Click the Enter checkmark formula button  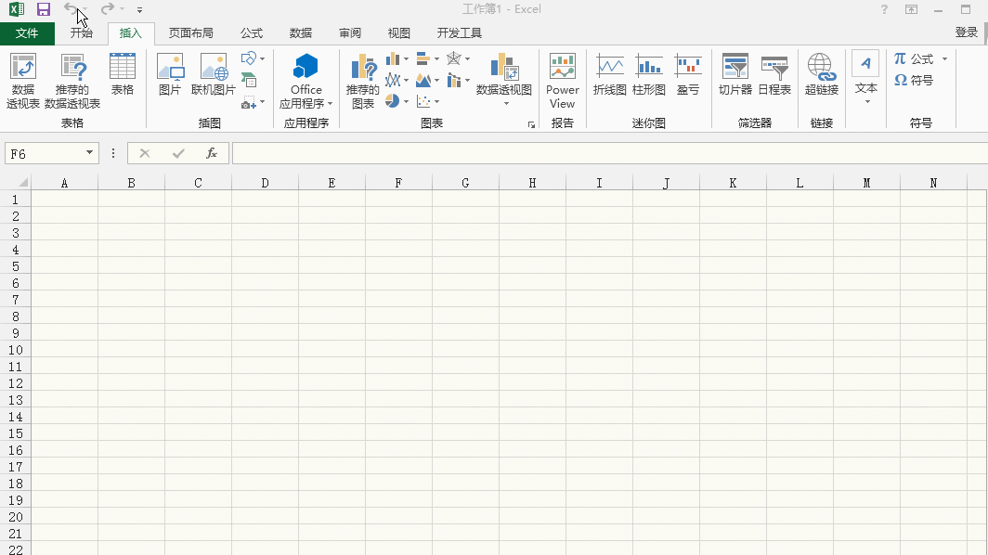(x=178, y=153)
